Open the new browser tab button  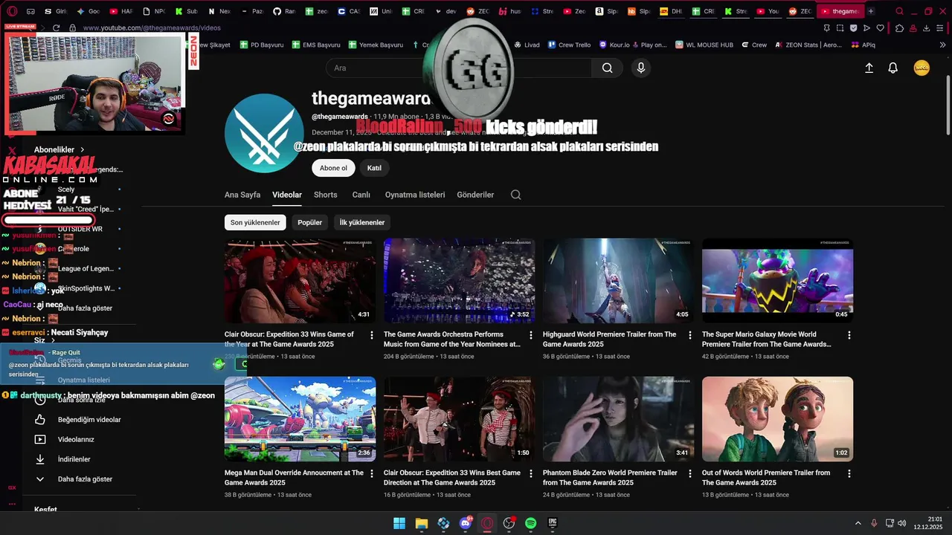[x=871, y=11]
